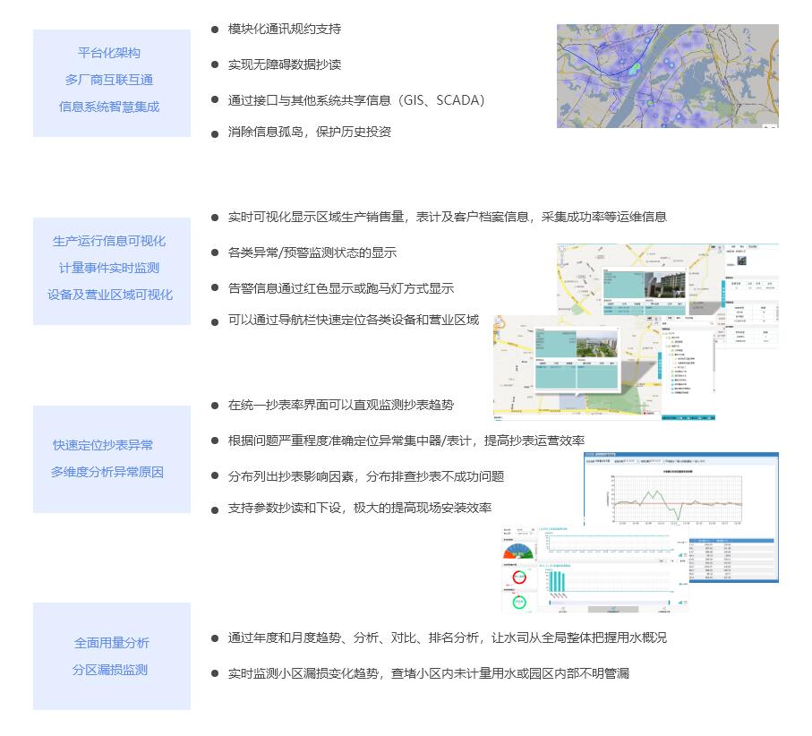The image size is (812, 736).
Task: Select the device tree list in the GIS screenshot
Action: click(688, 367)
